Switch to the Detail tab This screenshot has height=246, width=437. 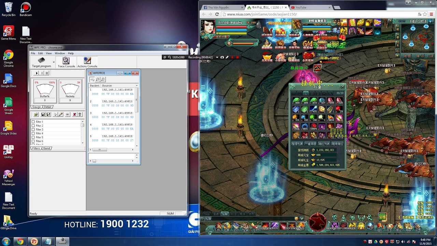47,107
